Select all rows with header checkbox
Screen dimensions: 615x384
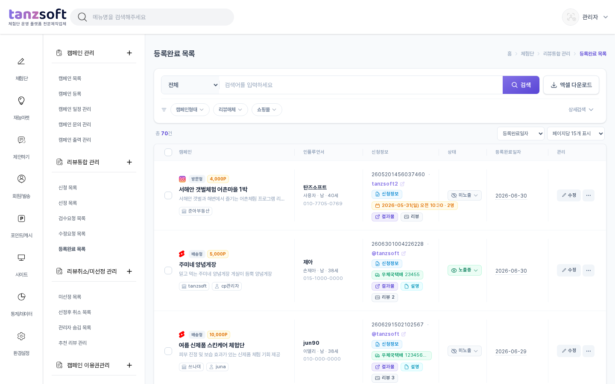tap(168, 152)
